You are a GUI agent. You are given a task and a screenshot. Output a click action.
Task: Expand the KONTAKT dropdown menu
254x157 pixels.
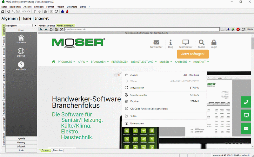click(x=201, y=62)
